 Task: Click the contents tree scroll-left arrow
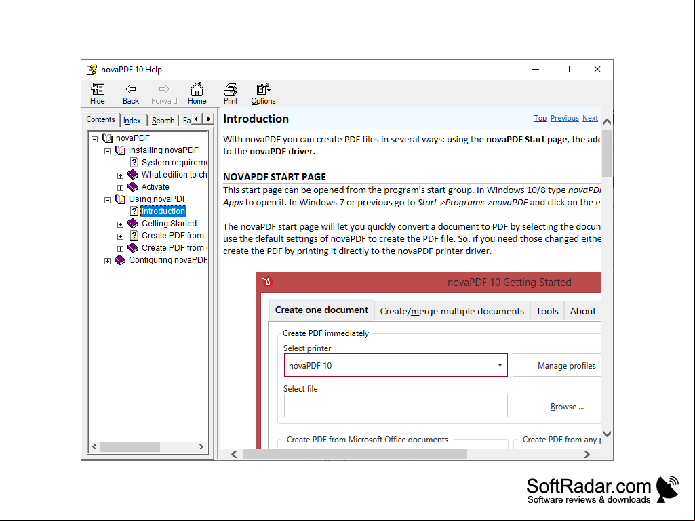point(94,447)
